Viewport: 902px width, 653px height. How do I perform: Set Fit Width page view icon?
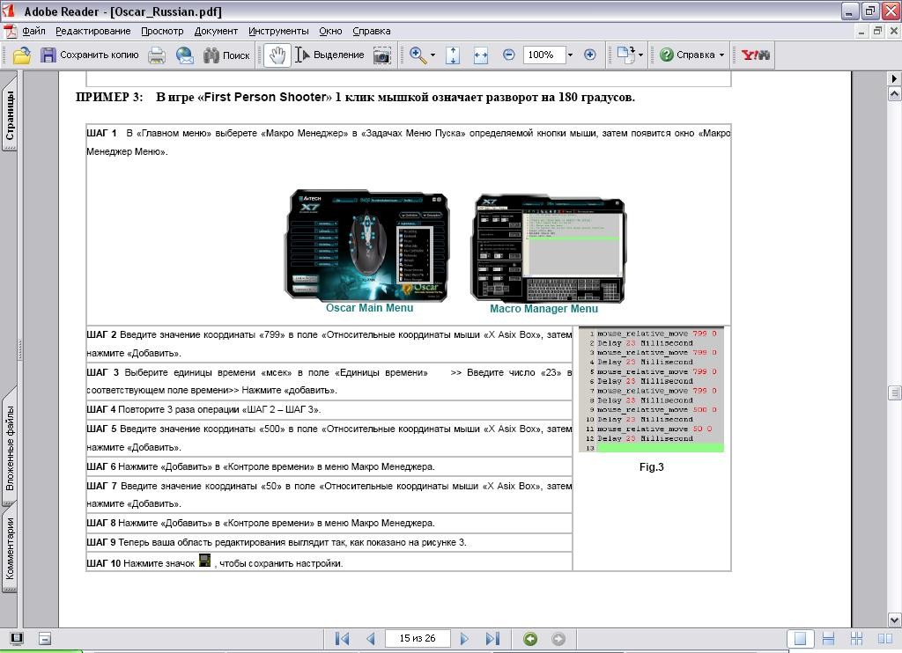481,55
